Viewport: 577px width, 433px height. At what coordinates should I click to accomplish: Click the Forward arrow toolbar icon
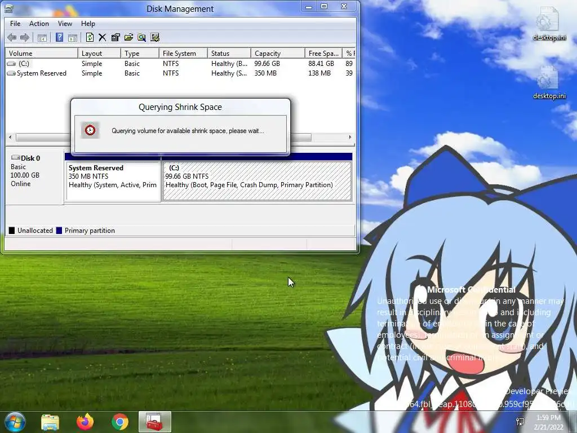[x=25, y=37]
